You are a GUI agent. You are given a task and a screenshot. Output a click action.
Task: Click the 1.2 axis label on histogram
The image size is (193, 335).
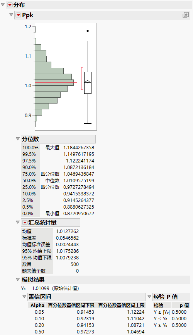[x=28, y=27]
